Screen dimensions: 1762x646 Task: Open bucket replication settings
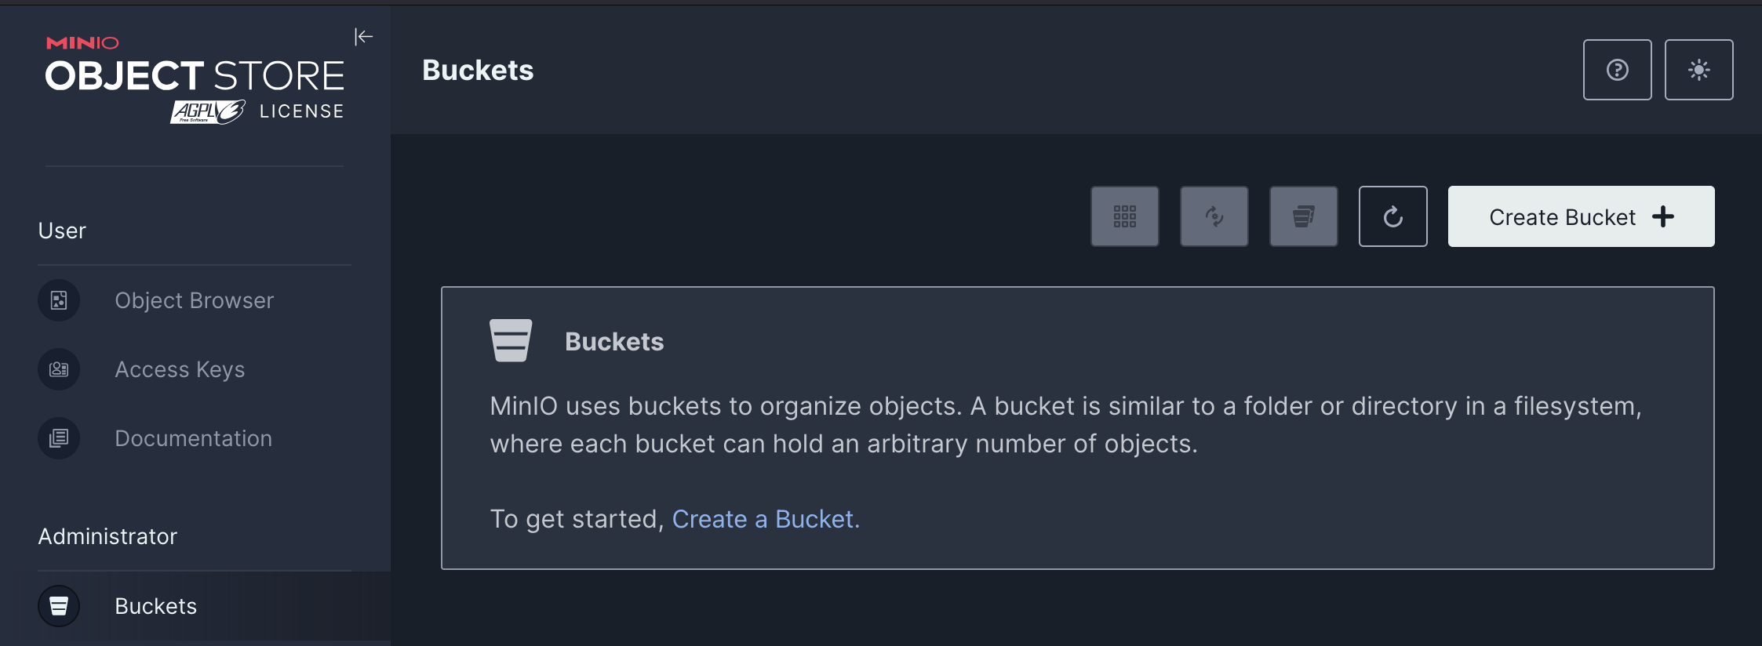pos(1214,216)
